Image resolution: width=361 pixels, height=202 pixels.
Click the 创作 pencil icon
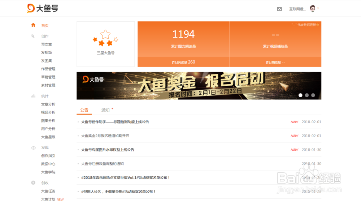(33, 36)
